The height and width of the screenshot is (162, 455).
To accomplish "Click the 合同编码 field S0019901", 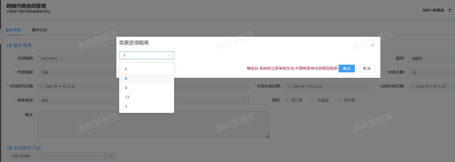I will tap(77, 58).
